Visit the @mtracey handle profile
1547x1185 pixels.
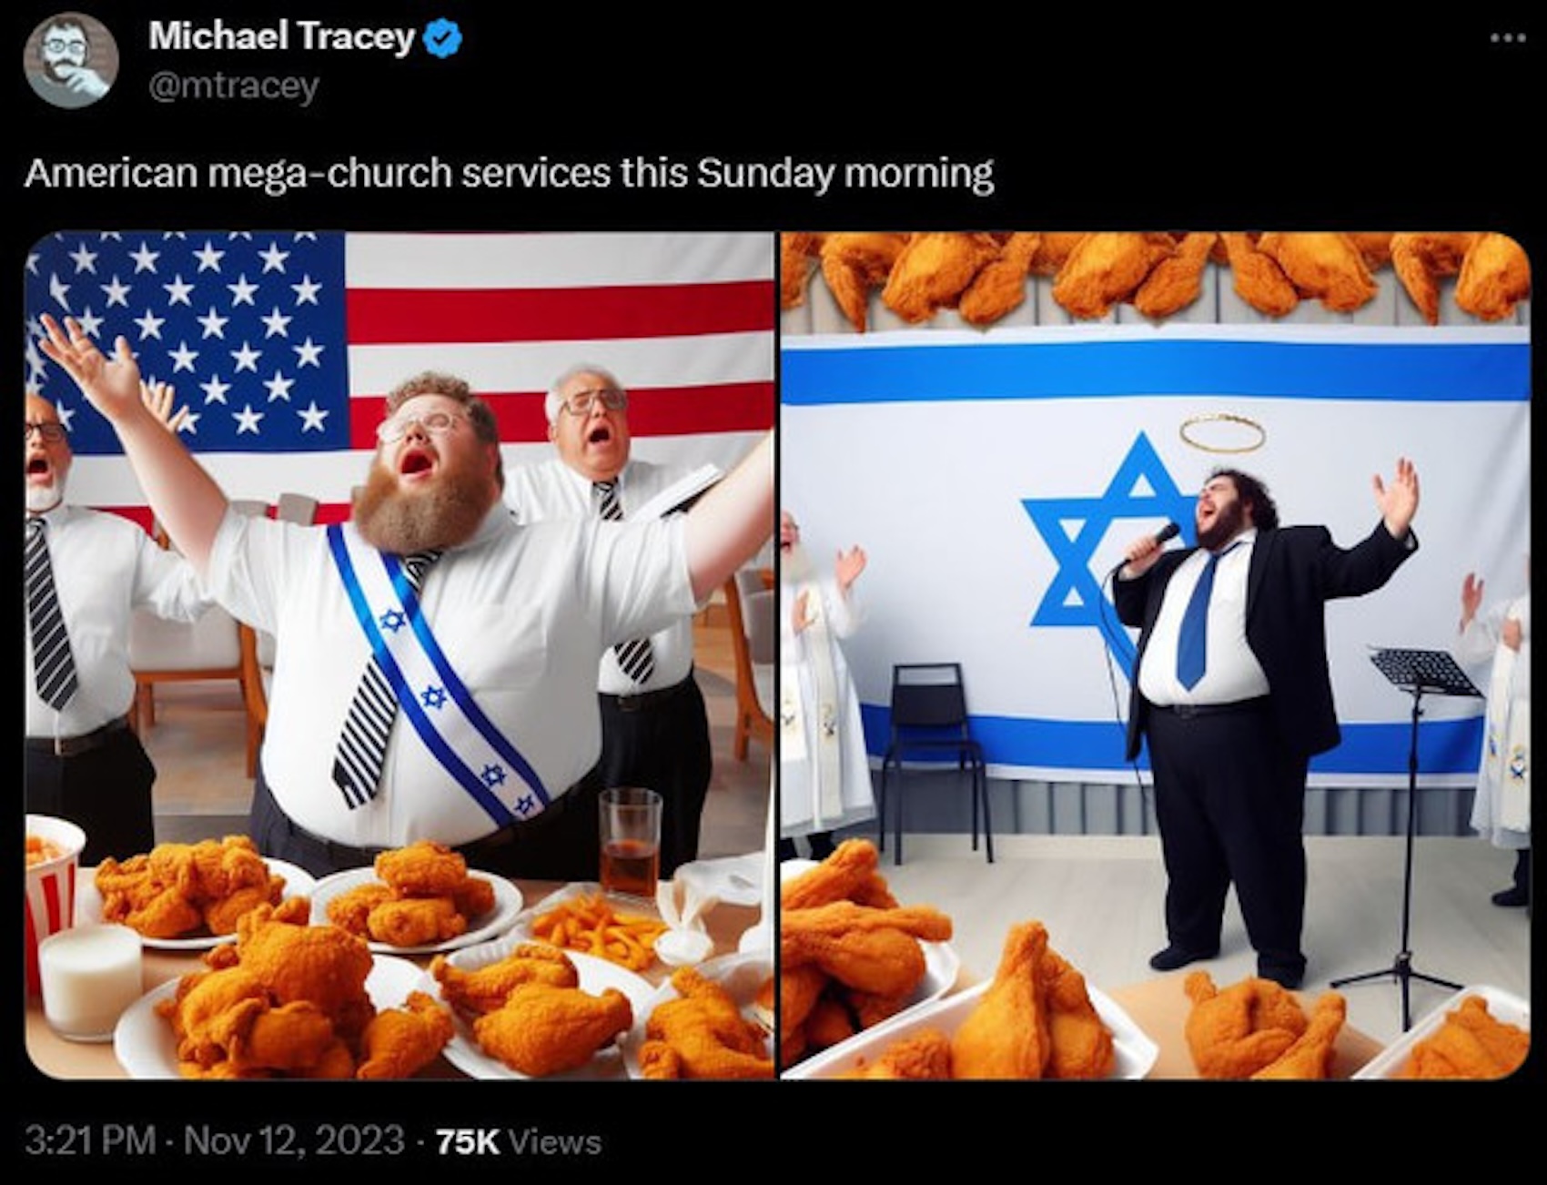click(233, 87)
